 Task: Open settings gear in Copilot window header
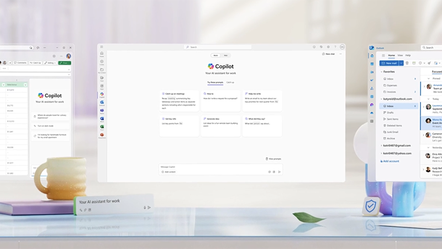click(328, 47)
